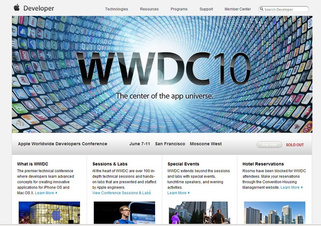Open the Technologies menu

117,9
